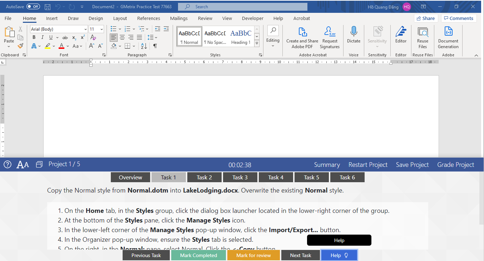
Task: Clear all formatting from text
Action: tap(93, 37)
